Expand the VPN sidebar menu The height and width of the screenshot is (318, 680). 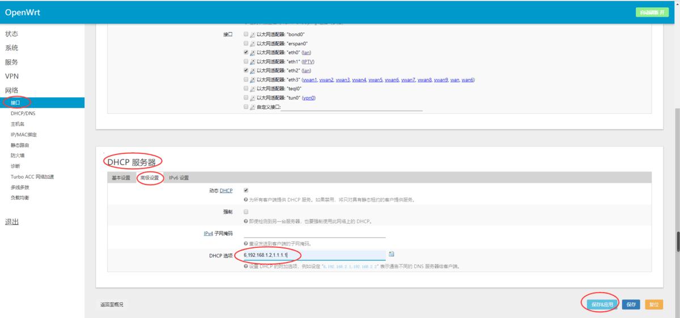point(12,76)
